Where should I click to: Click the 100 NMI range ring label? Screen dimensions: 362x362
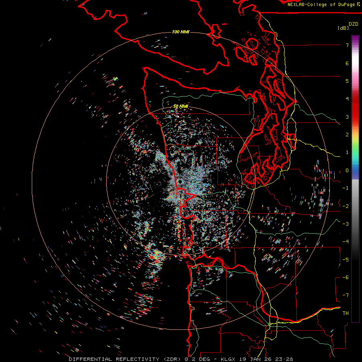point(181,32)
